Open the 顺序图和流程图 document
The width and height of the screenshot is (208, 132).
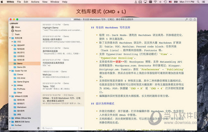[62, 51]
